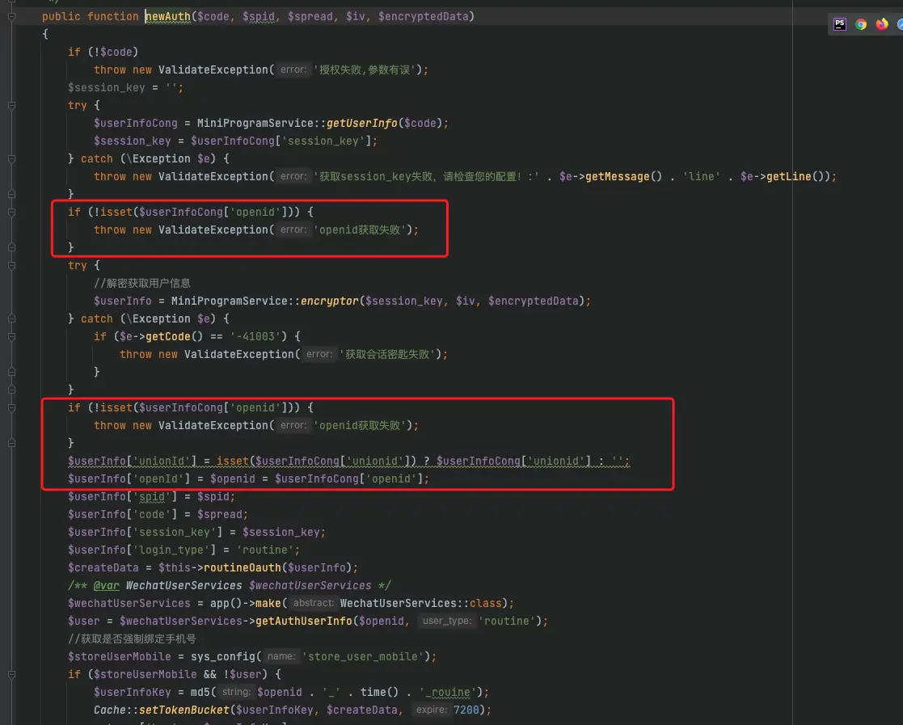Screen dimensions: 903x725
Task: Open preview in PhpStorm built-in browser icon
Action: click(840, 24)
